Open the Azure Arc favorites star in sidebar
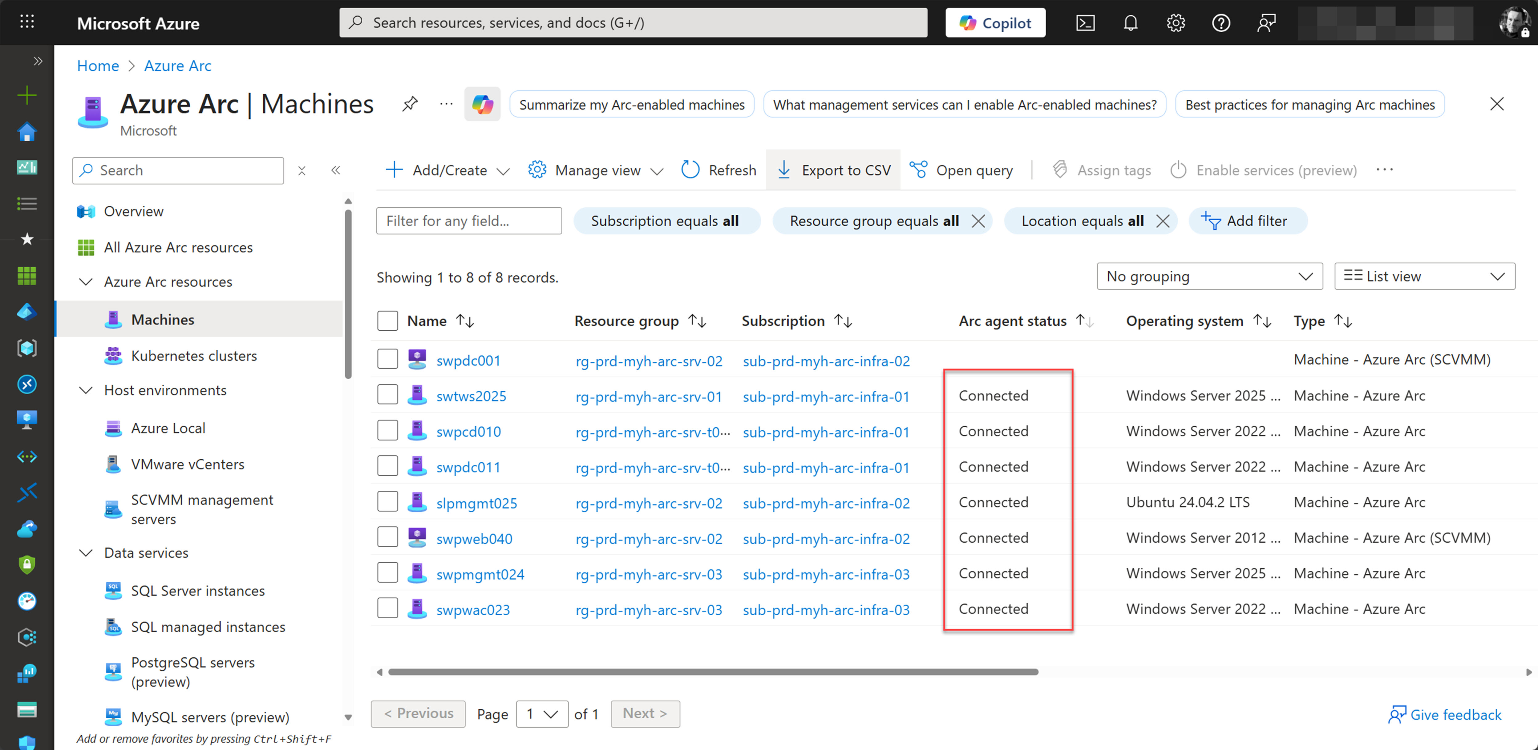1538x750 pixels. pos(27,239)
